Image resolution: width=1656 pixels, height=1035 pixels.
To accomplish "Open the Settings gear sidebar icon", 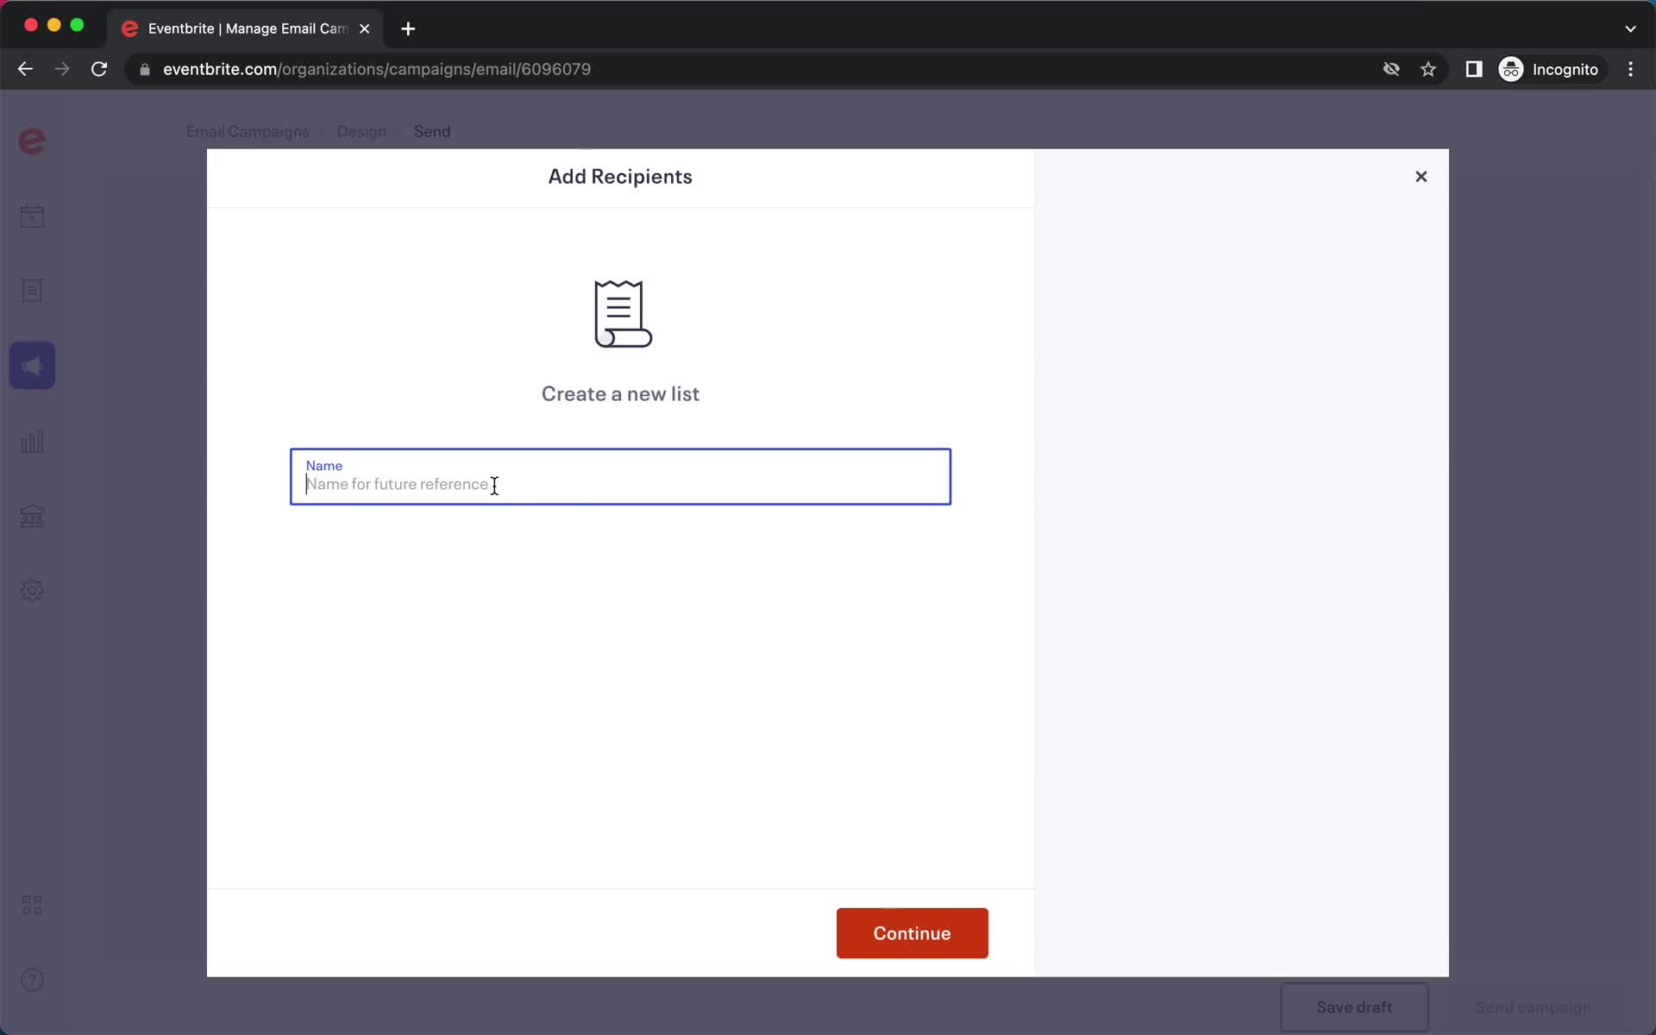I will click(32, 591).
